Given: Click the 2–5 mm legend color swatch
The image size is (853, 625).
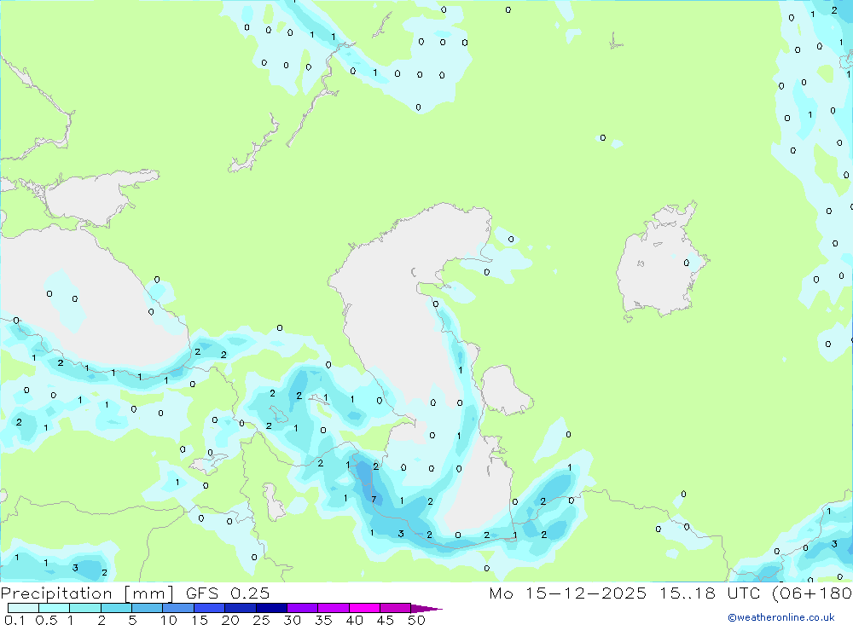Looking at the screenshot, I should point(116,608).
